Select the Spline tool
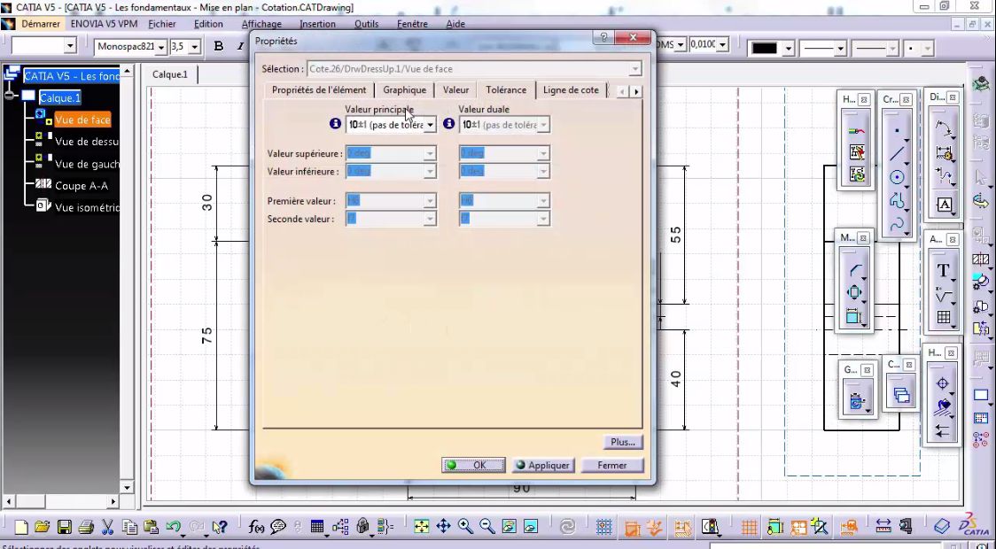The height and width of the screenshot is (549, 996). pos(898,220)
